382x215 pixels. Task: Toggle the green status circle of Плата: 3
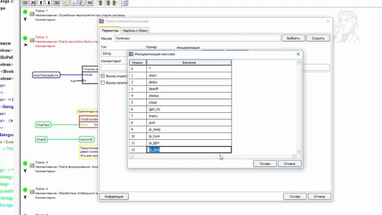(25, 163)
